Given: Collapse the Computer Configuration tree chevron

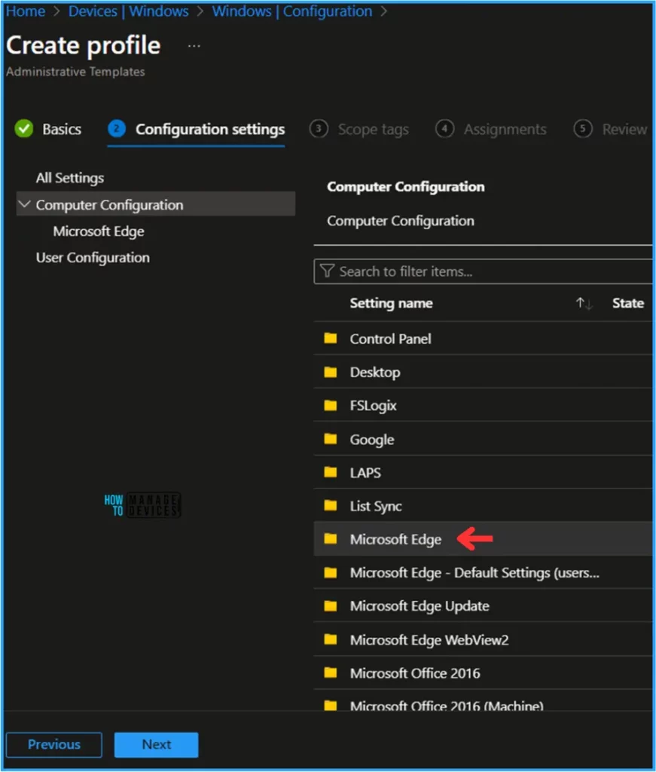Looking at the screenshot, I should pos(24,204).
